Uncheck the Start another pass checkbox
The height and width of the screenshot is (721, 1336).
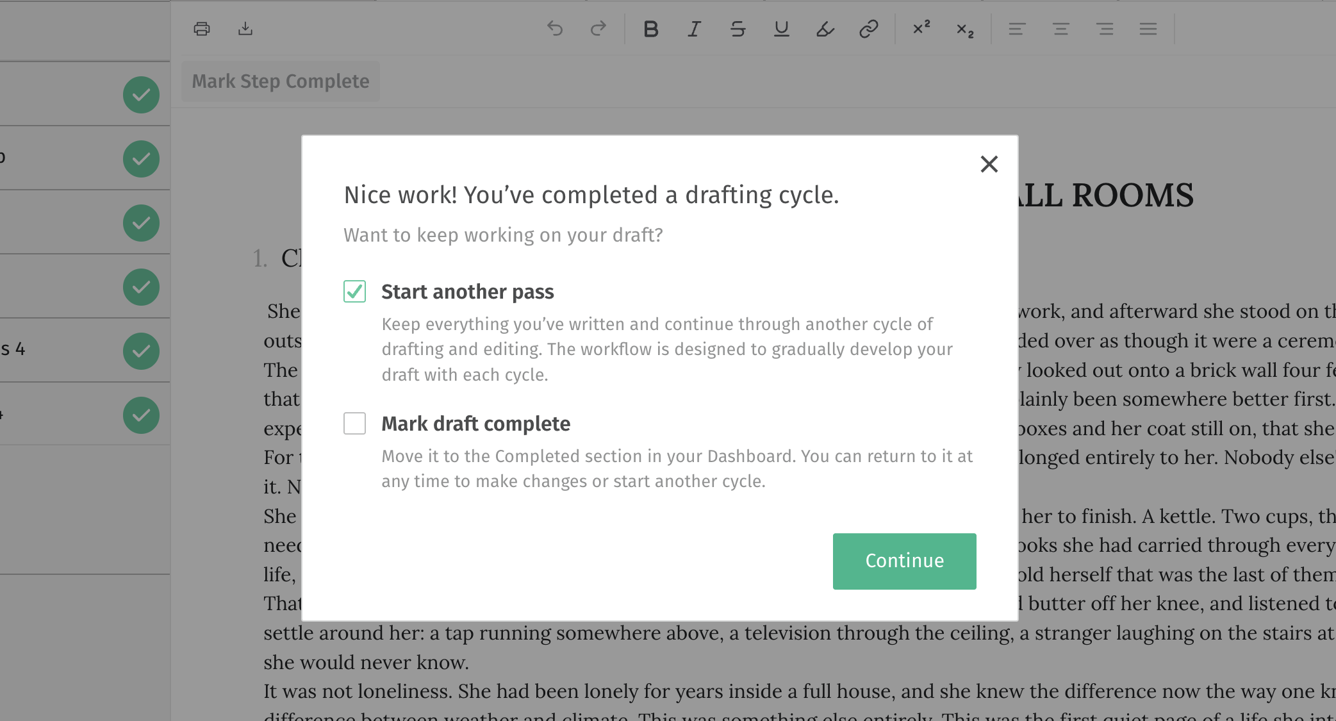[354, 292]
